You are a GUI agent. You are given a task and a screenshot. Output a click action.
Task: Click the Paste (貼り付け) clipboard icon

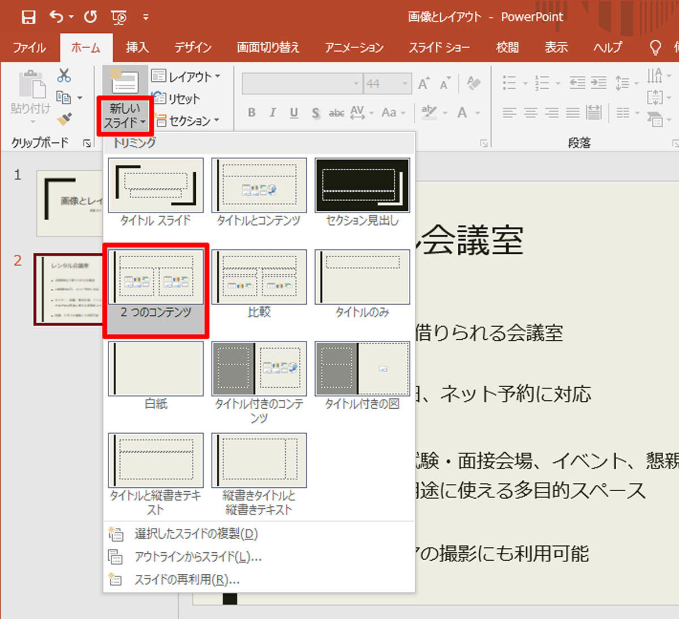click(31, 84)
